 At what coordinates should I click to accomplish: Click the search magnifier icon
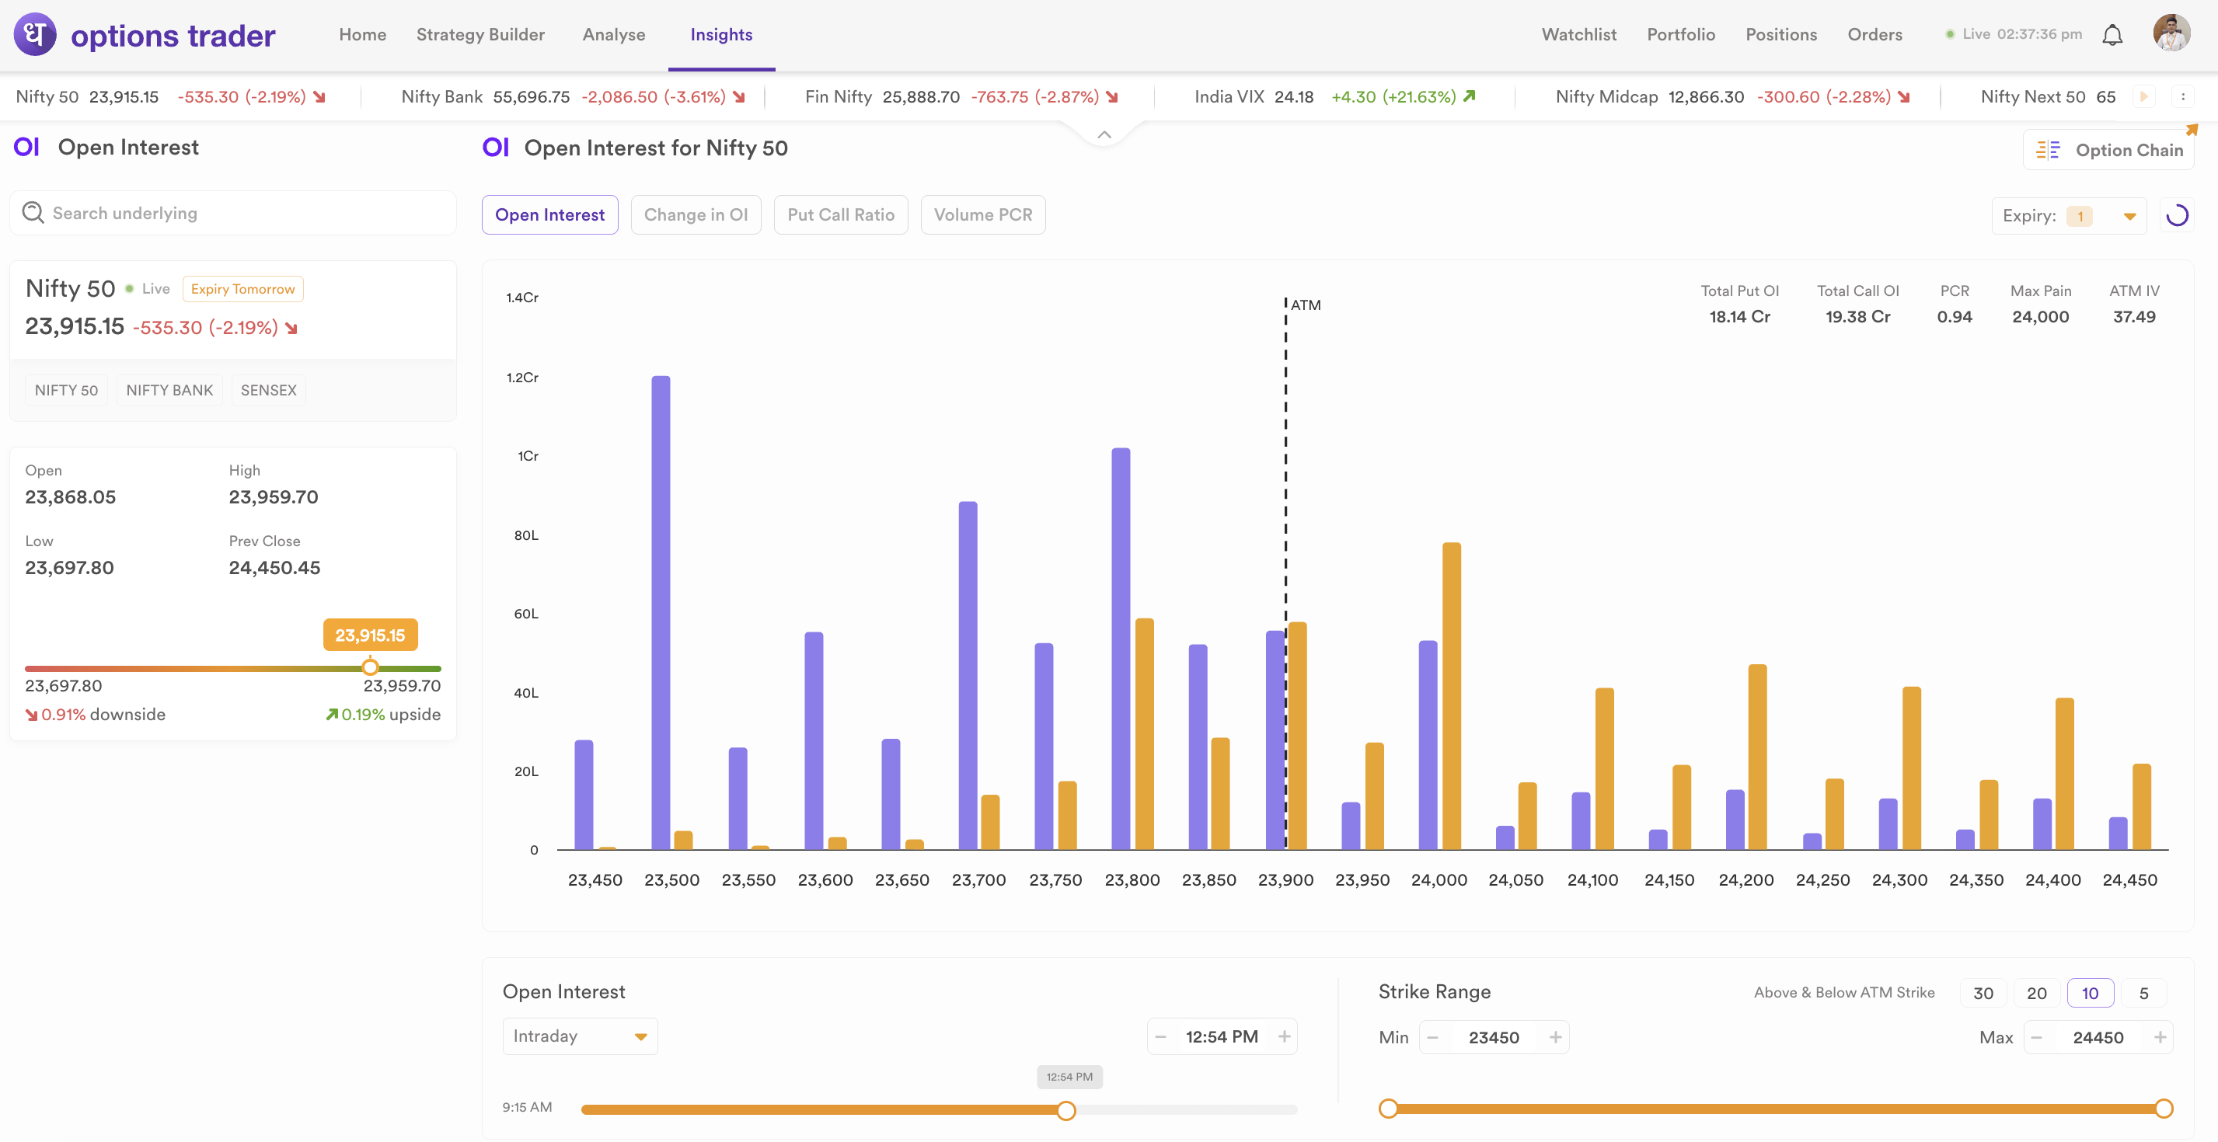(33, 213)
